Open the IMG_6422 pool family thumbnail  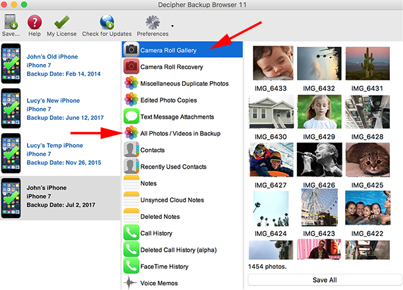[x=368, y=208]
